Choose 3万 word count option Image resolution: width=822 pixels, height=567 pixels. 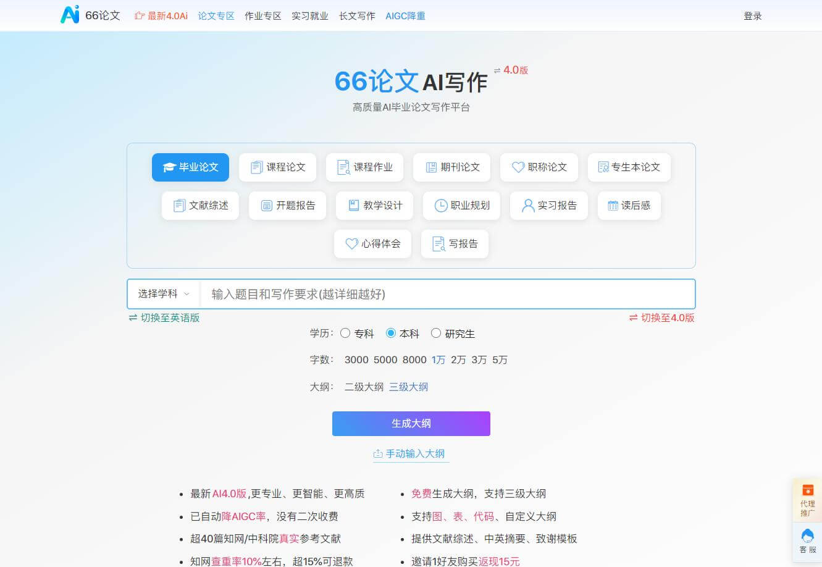(x=479, y=360)
